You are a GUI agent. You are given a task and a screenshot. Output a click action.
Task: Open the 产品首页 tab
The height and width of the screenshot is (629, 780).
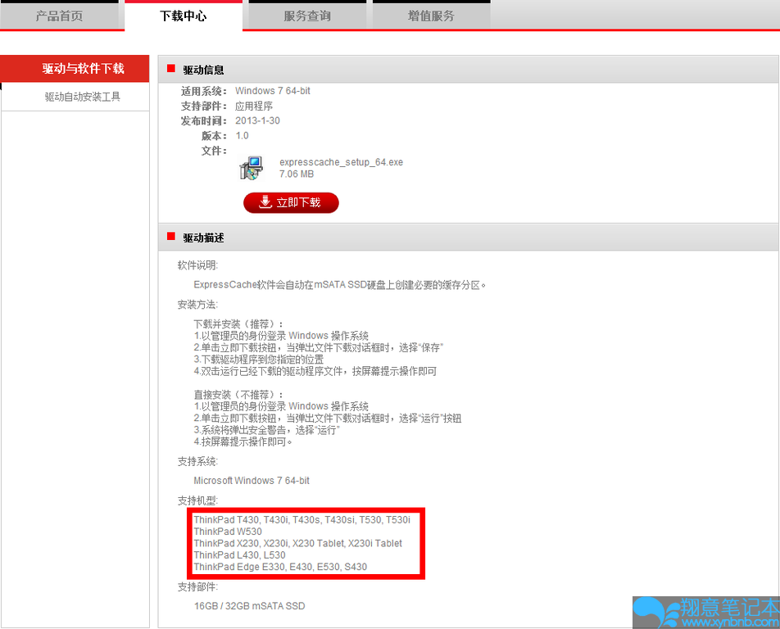pos(59,16)
